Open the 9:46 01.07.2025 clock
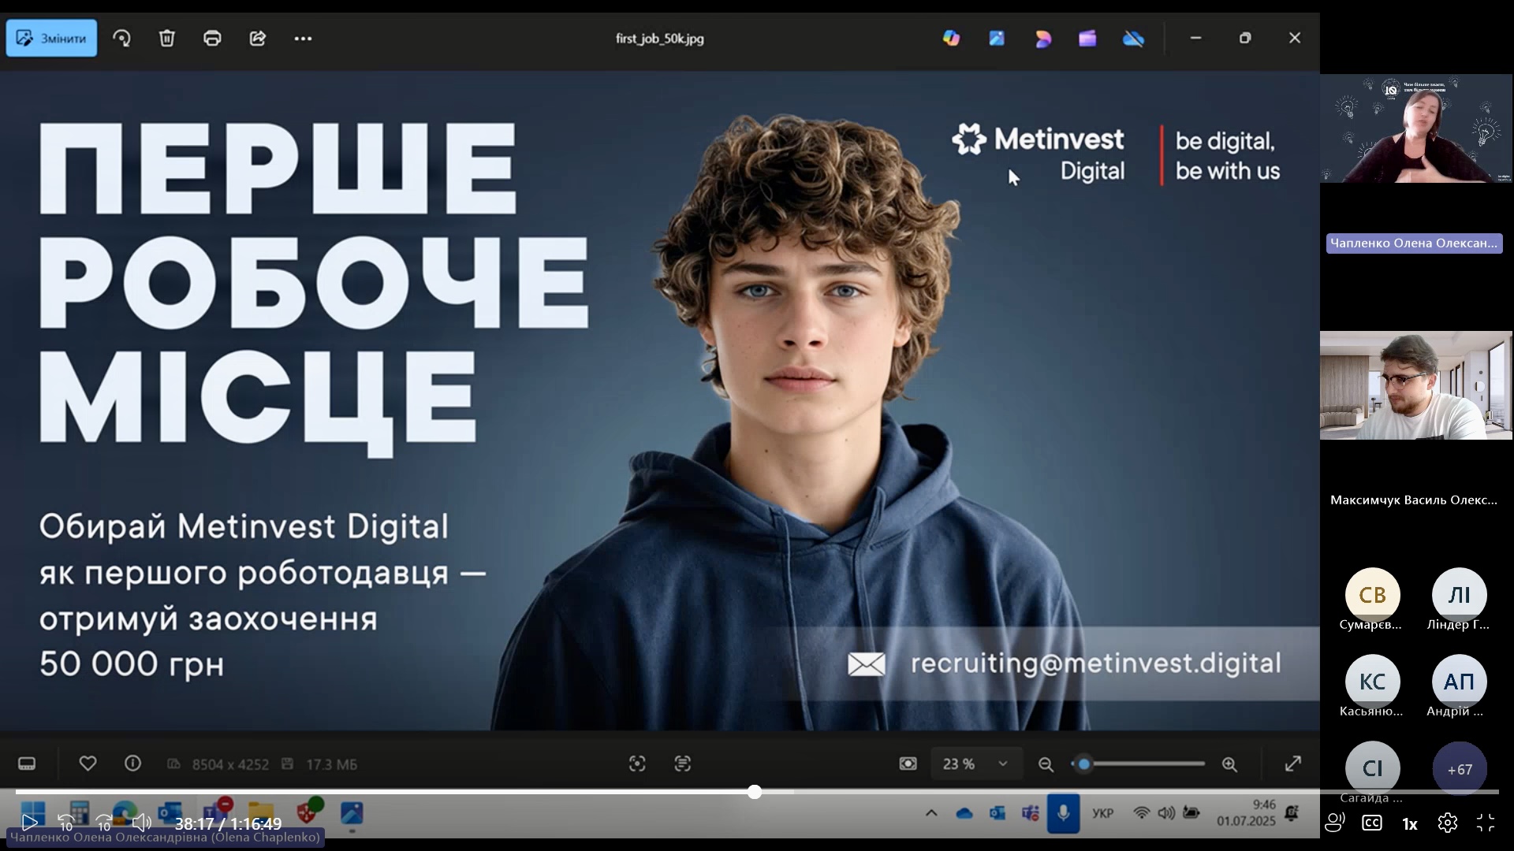This screenshot has height=851, width=1514. [1246, 813]
